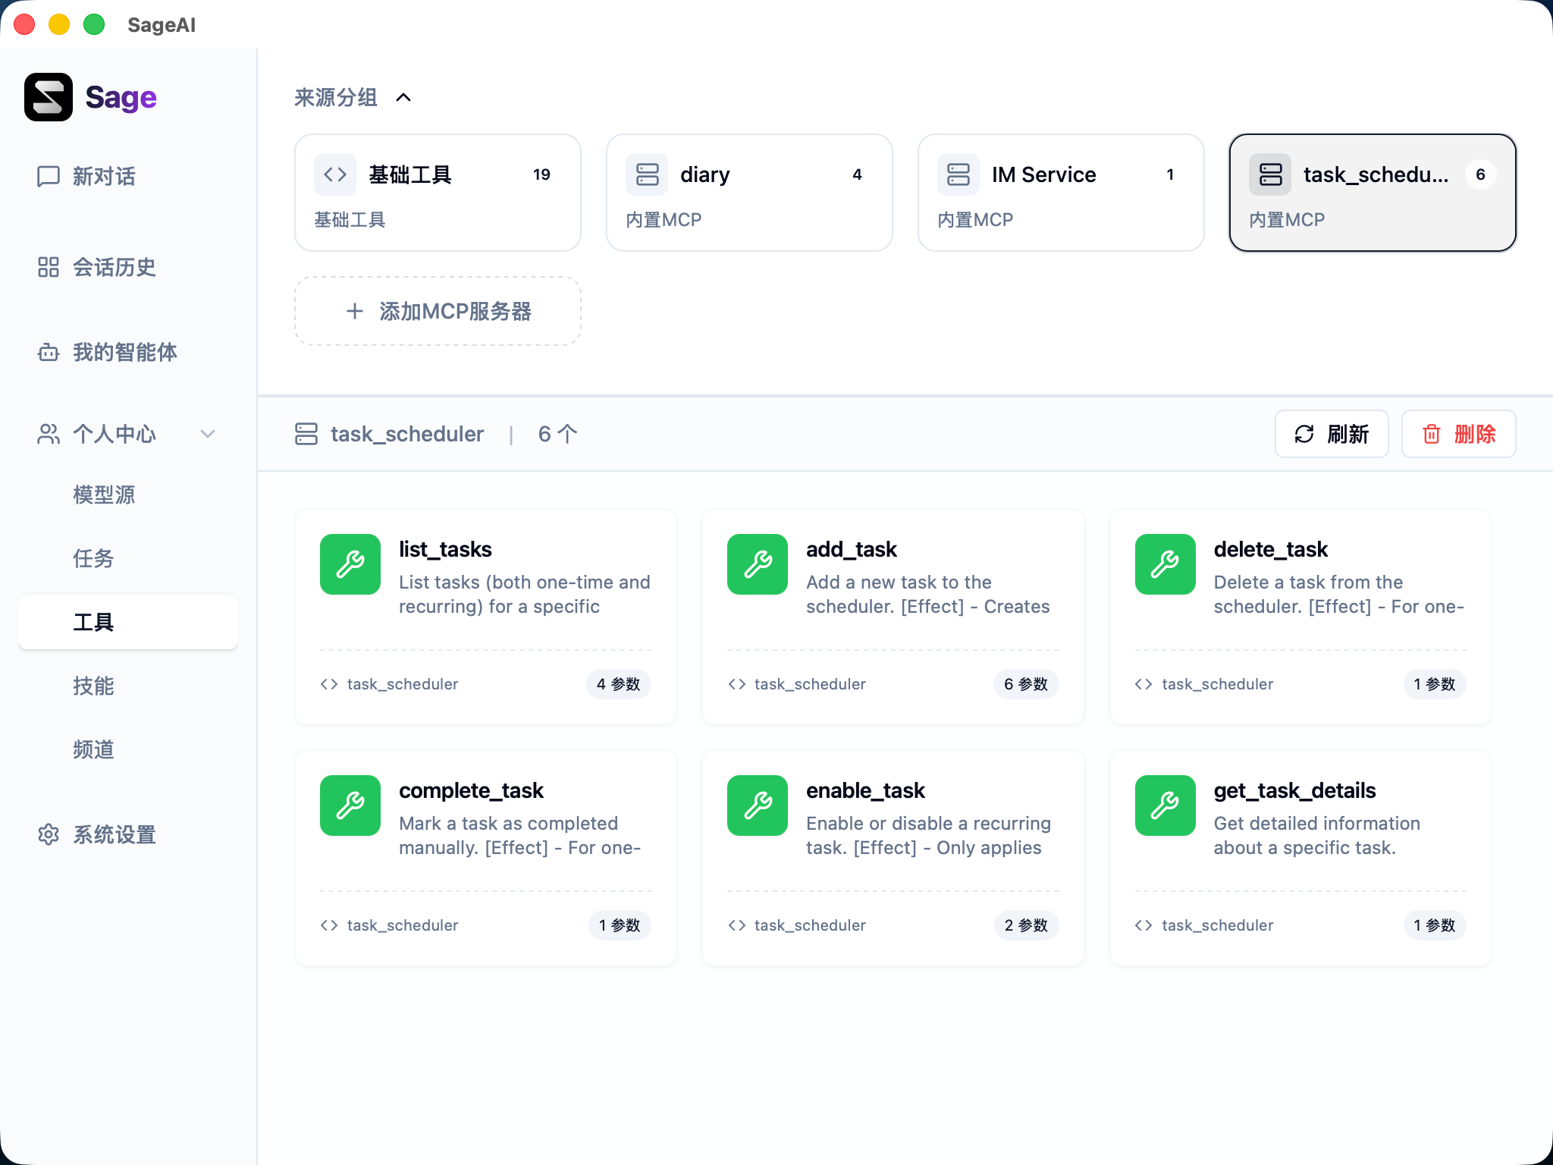The width and height of the screenshot is (1553, 1165).
Task: Click 删除 to remove task_scheduler
Action: click(x=1458, y=434)
